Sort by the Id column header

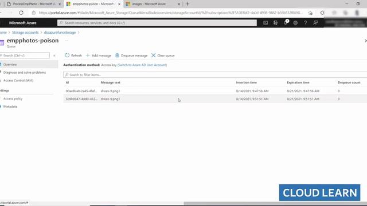(x=67, y=82)
